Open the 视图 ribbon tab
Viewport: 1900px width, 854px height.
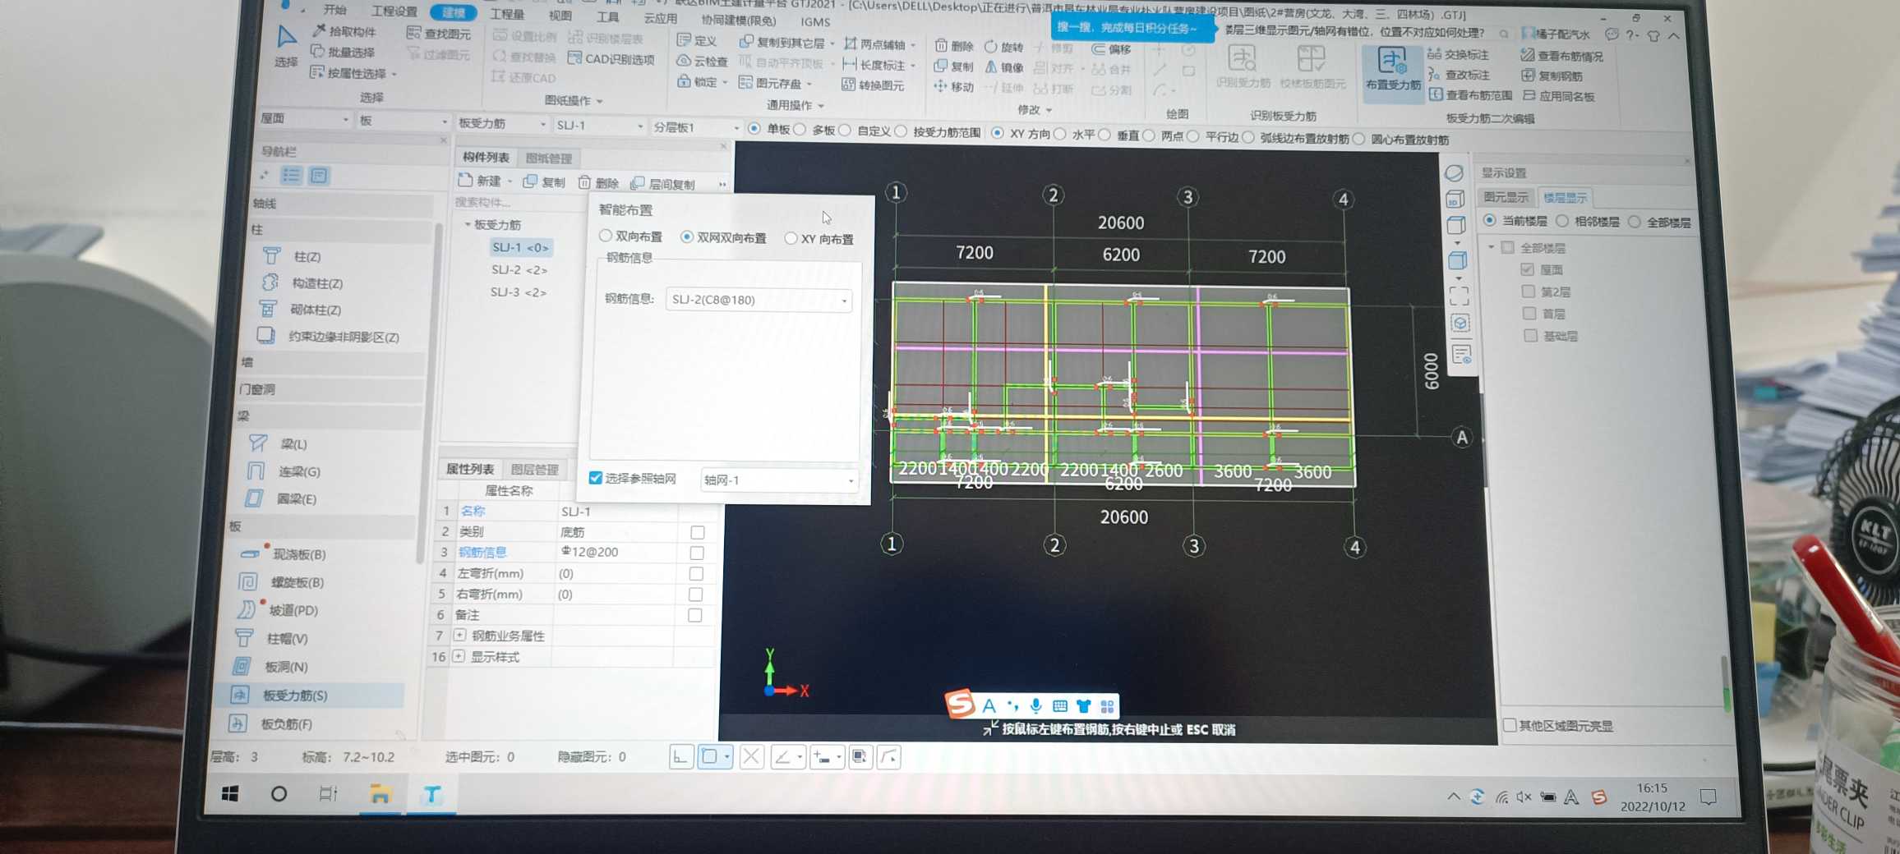point(560,15)
